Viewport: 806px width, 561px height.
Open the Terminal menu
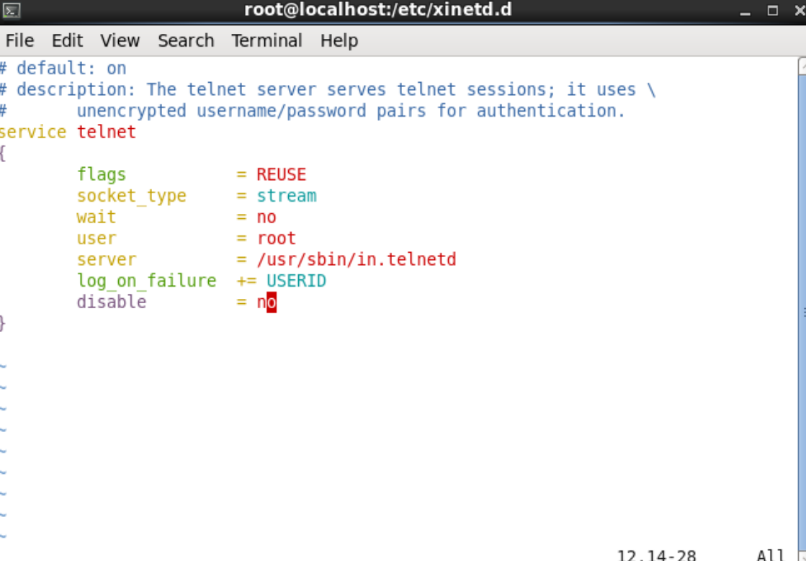click(x=267, y=40)
